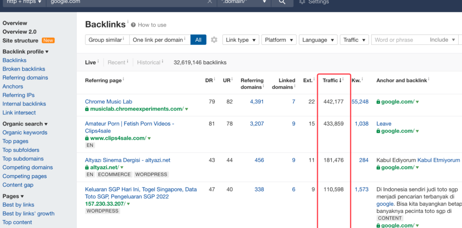Click the Traffic column sort arrow

340,80
